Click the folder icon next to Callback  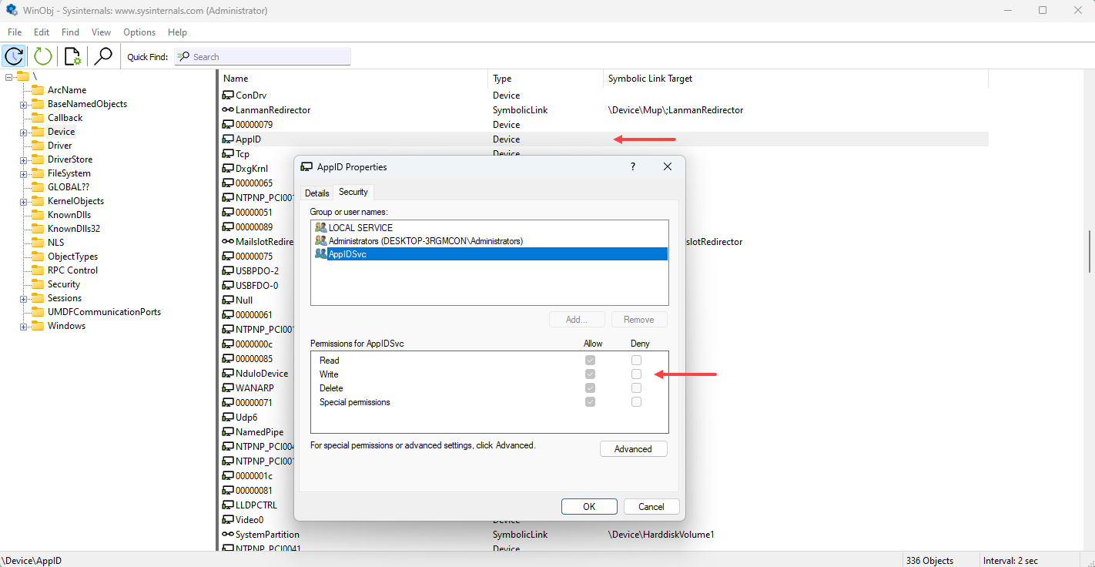click(38, 118)
